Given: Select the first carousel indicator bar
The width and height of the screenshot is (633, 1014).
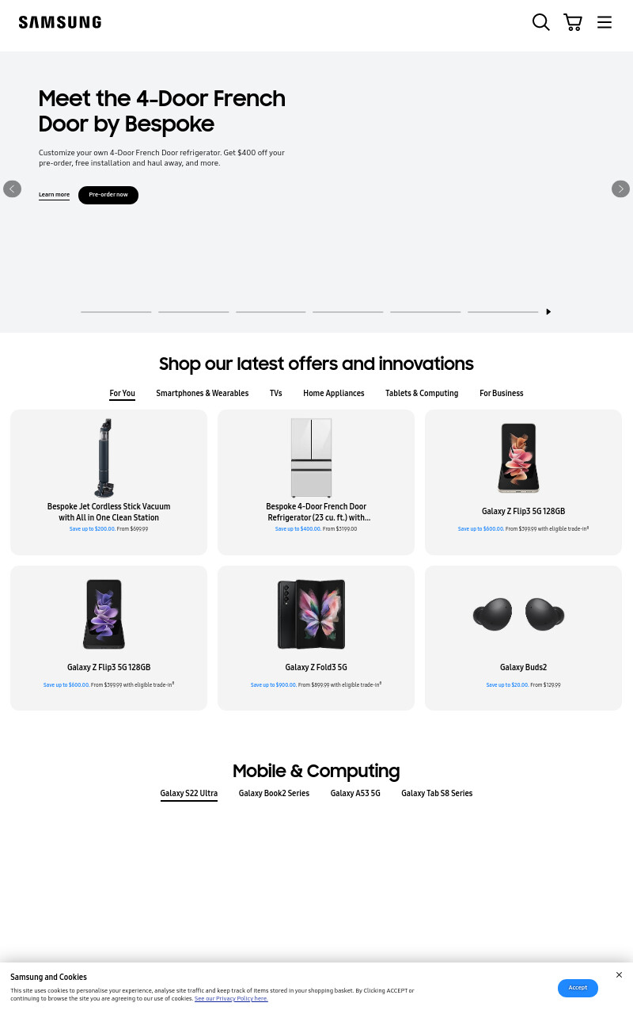Looking at the screenshot, I should click(x=116, y=312).
